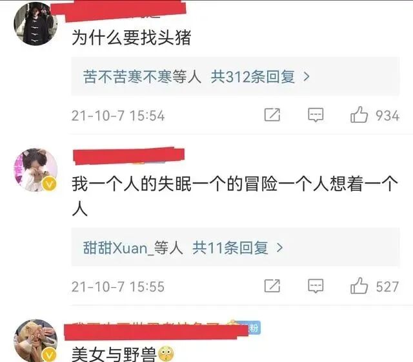Reply to the 15:55 comment using bubble icon
The height and width of the screenshot is (362, 413).
[x=316, y=286]
